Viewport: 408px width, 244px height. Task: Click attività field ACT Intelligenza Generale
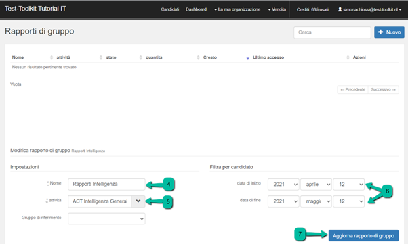[100, 201]
